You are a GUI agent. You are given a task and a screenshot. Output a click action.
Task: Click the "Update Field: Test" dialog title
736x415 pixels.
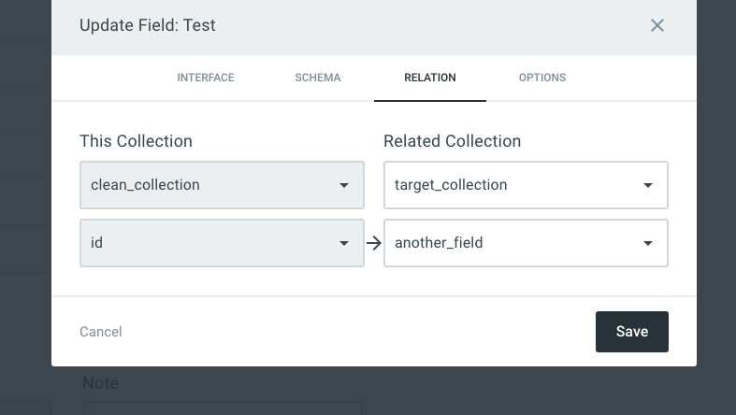coord(148,25)
